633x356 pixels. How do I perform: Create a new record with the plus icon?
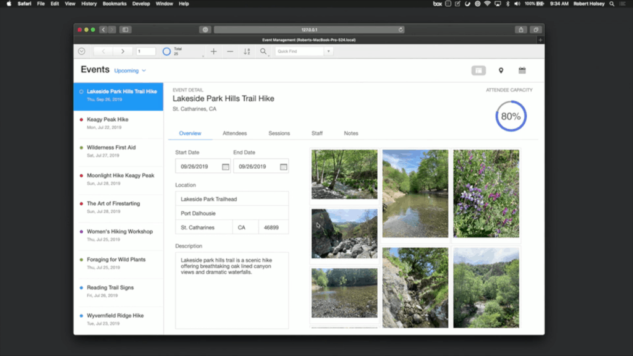(213, 51)
